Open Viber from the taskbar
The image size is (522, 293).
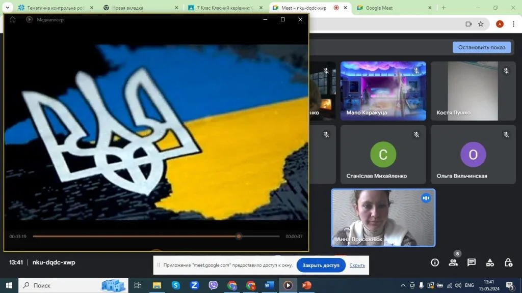click(213, 285)
